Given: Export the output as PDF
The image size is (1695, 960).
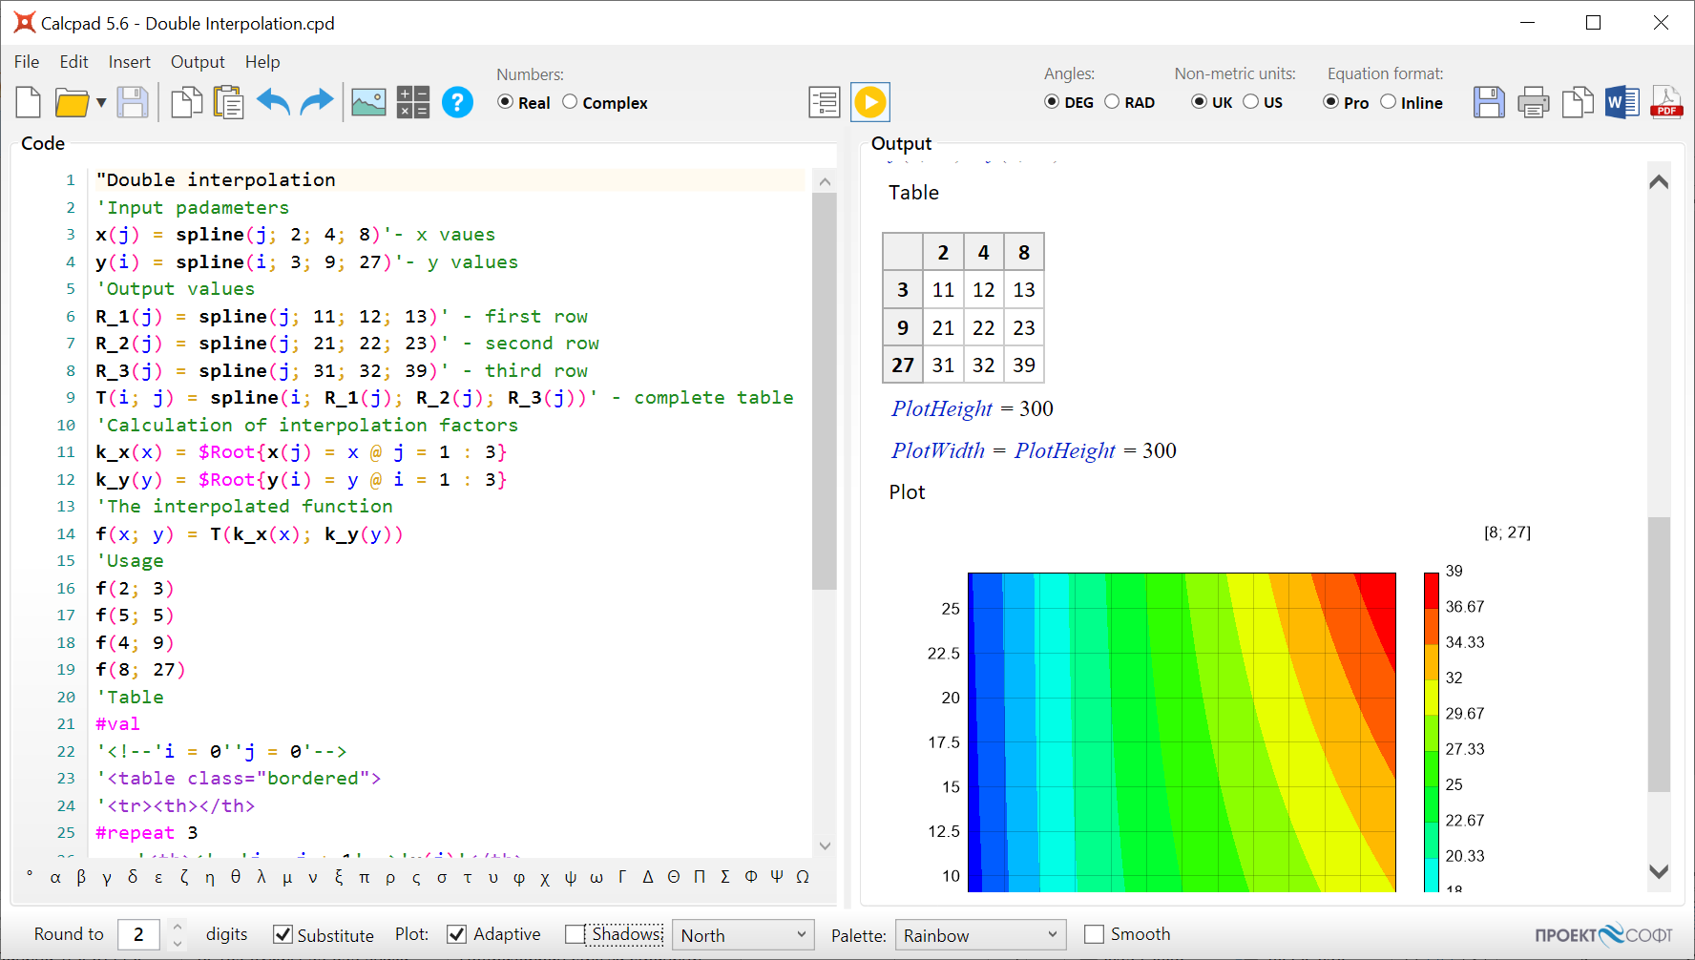Looking at the screenshot, I should point(1665,102).
